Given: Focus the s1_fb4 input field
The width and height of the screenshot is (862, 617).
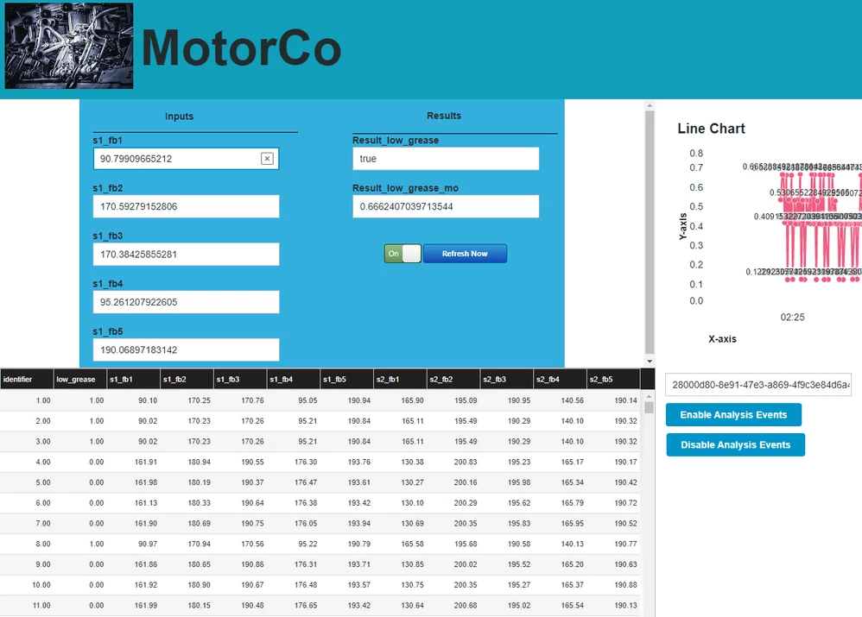Looking at the screenshot, I should tap(186, 302).
